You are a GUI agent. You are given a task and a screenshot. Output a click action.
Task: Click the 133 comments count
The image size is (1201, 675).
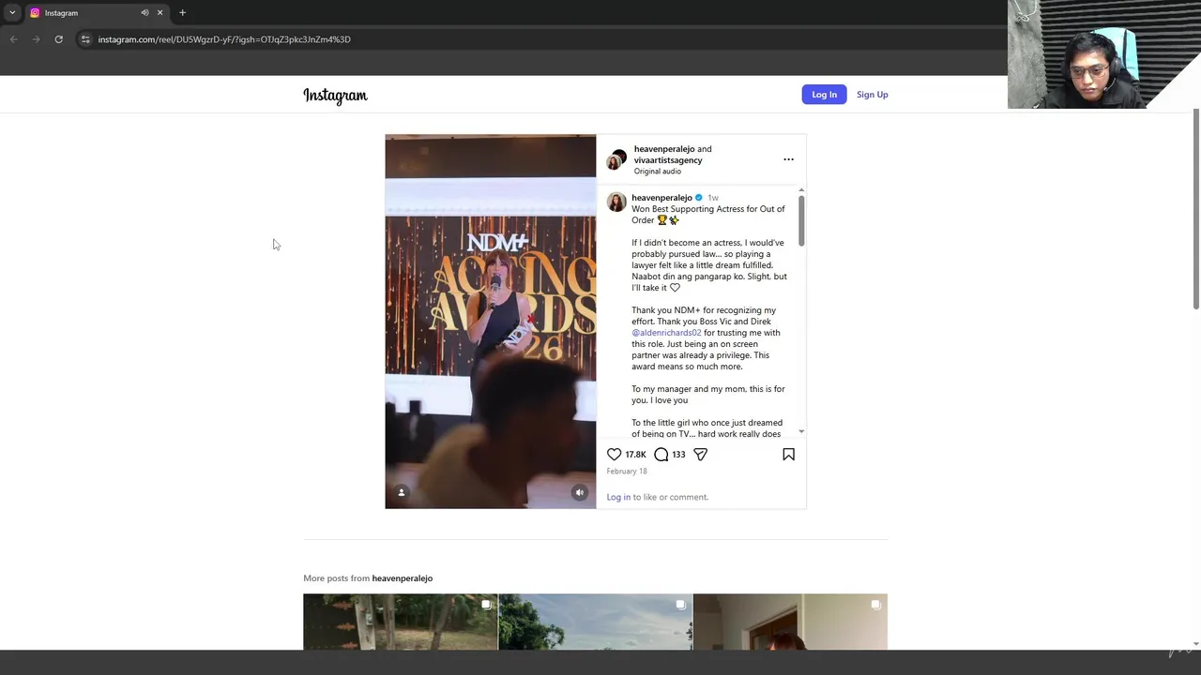tap(678, 454)
